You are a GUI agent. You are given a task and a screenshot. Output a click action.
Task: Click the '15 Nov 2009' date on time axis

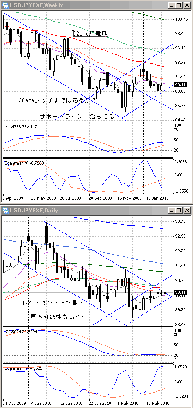[129, 198]
